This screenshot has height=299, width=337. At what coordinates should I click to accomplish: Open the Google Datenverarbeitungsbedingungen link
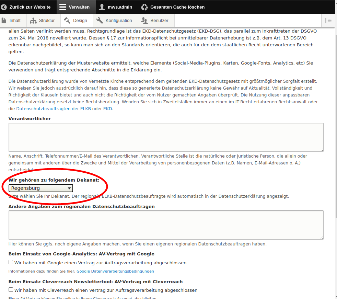coord(115,271)
